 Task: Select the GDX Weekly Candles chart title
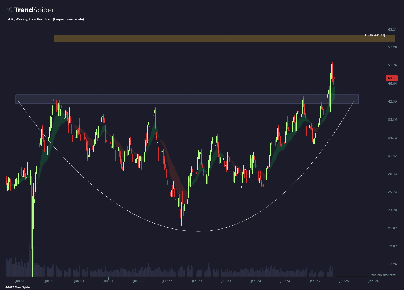pyautogui.click(x=45, y=19)
